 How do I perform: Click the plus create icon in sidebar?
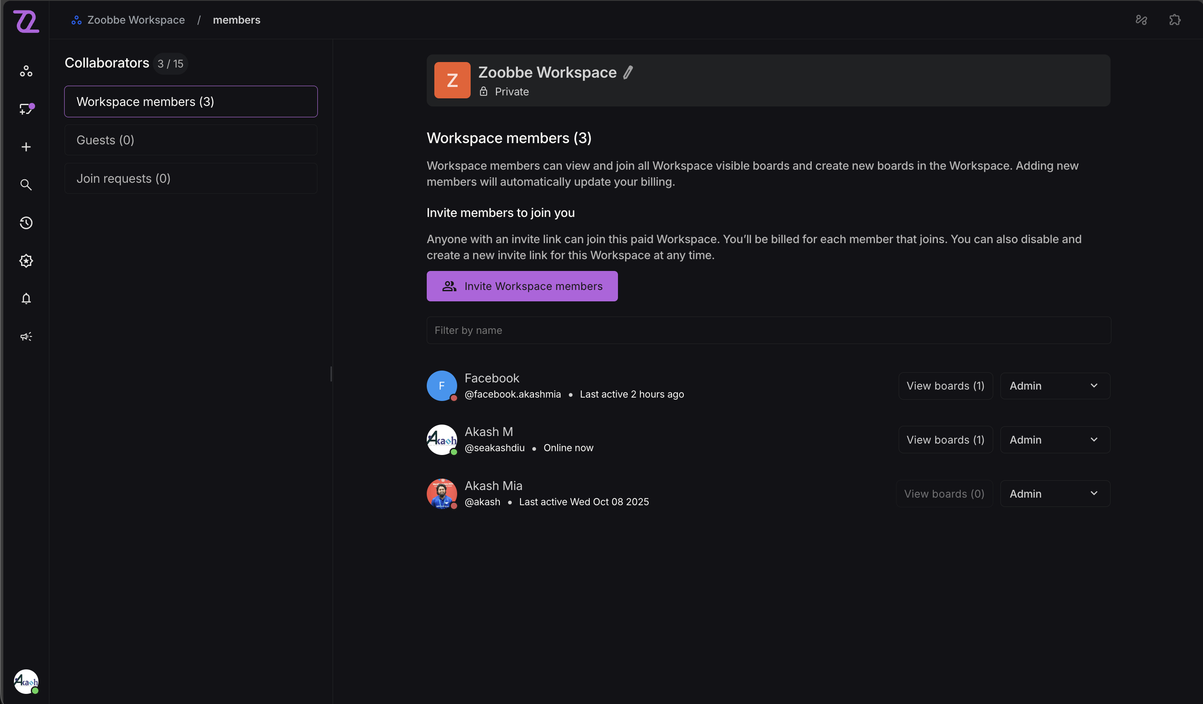tap(26, 147)
